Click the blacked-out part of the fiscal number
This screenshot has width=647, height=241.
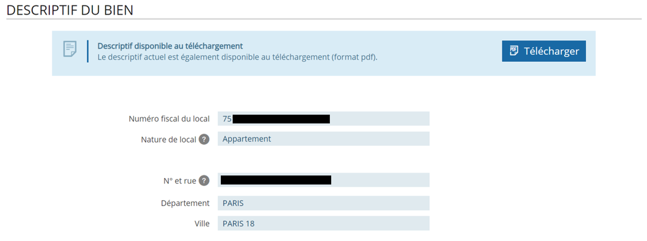(x=281, y=119)
